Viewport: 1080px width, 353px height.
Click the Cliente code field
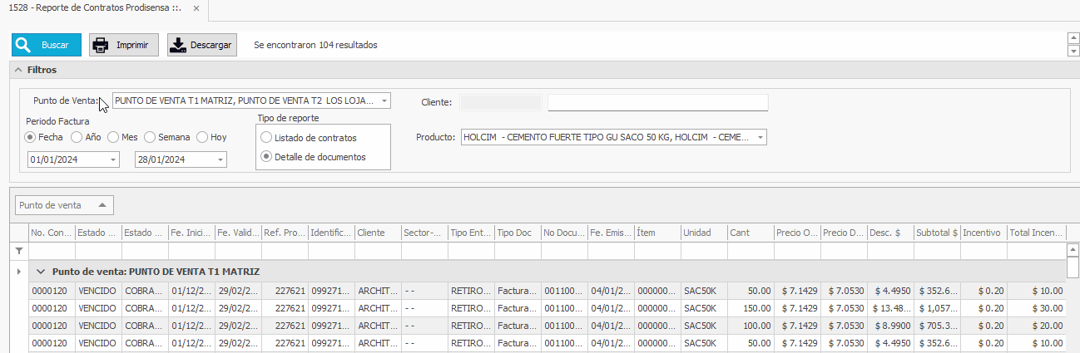tap(501, 102)
